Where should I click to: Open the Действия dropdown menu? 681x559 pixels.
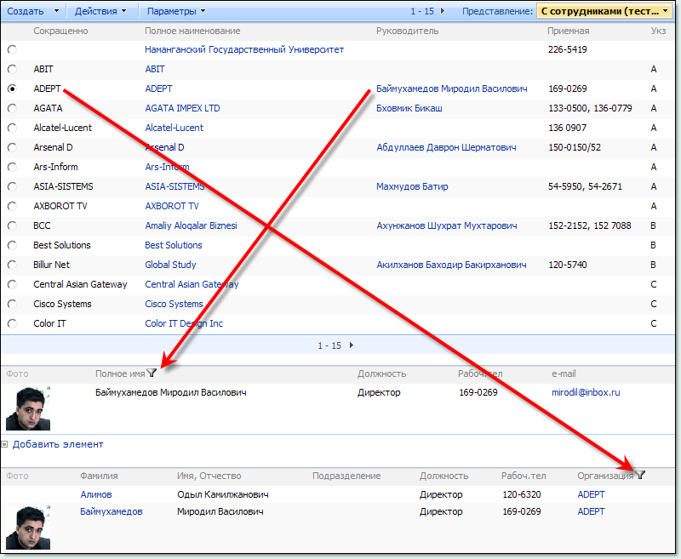tap(100, 11)
